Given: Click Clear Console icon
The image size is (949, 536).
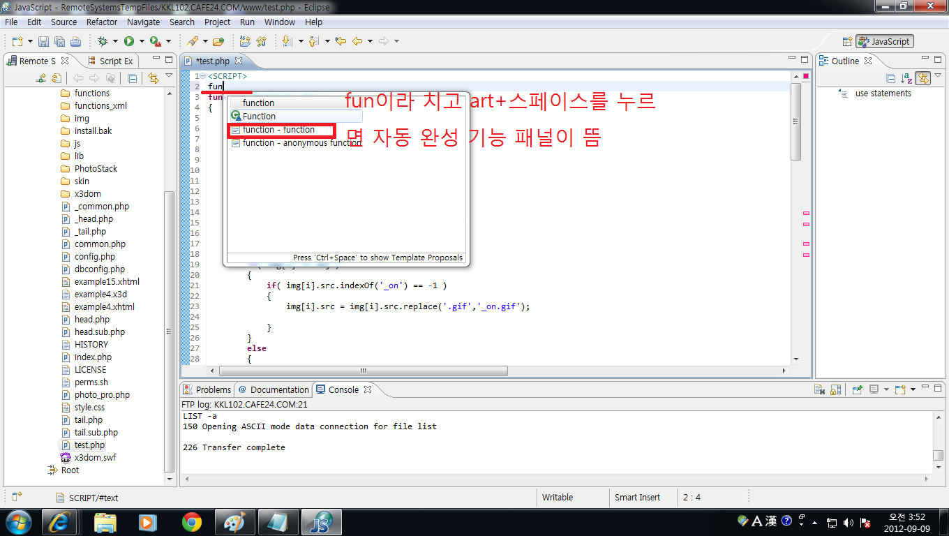Looking at the screenshot, I should [820, 389].
